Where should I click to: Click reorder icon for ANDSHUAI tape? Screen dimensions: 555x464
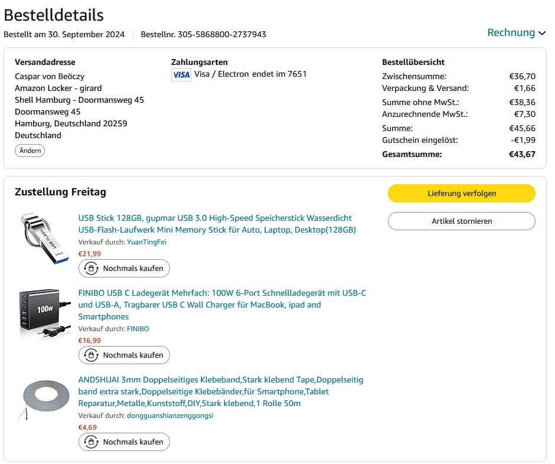coord(91,442)
